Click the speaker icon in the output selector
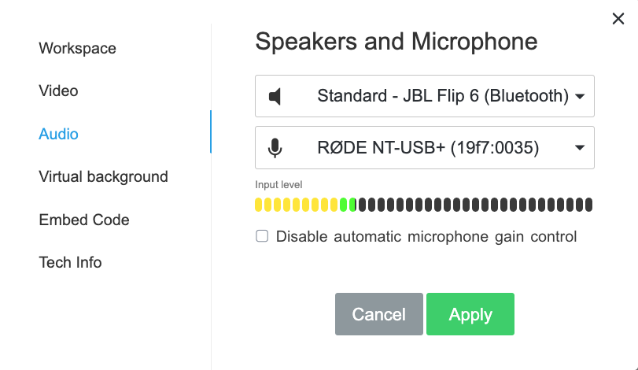The width and height of the screenshot is (638, 370). [275, 97]
